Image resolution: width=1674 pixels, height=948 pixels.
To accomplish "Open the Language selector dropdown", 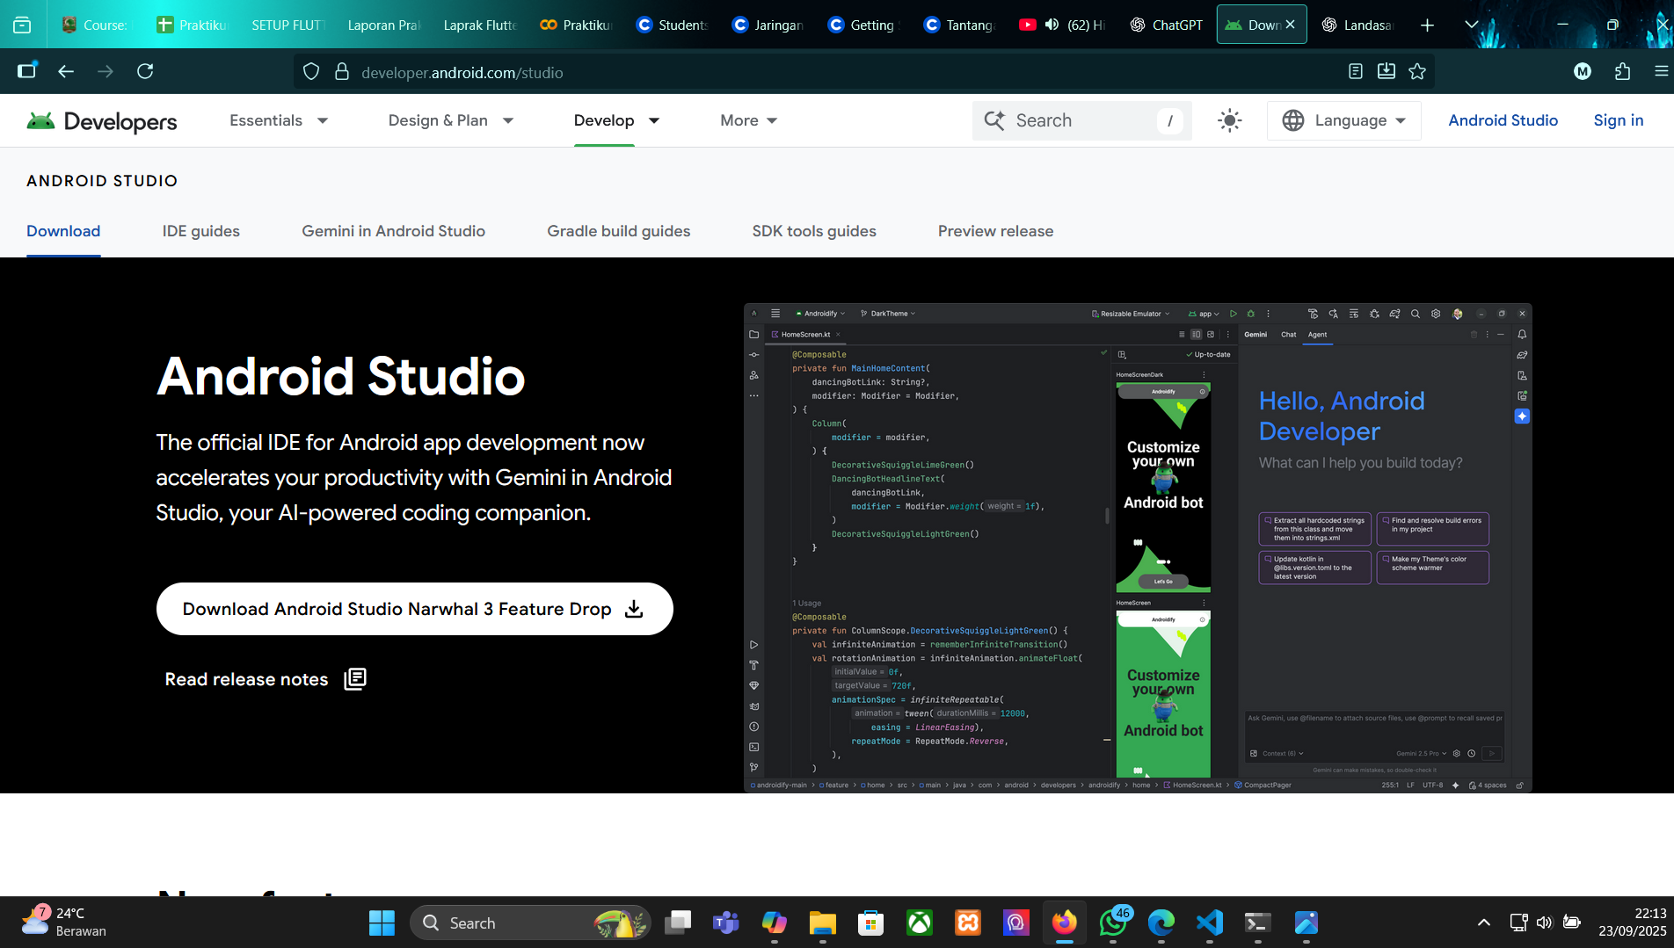I will 1343,120.
